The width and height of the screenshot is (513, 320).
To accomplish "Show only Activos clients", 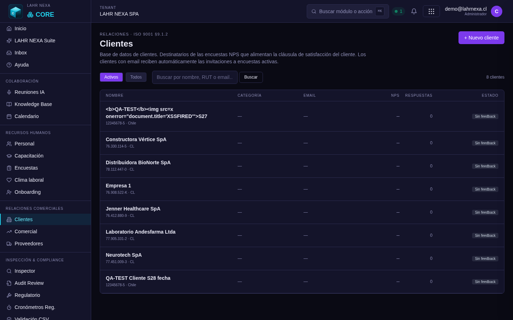I will click(111, 77).
